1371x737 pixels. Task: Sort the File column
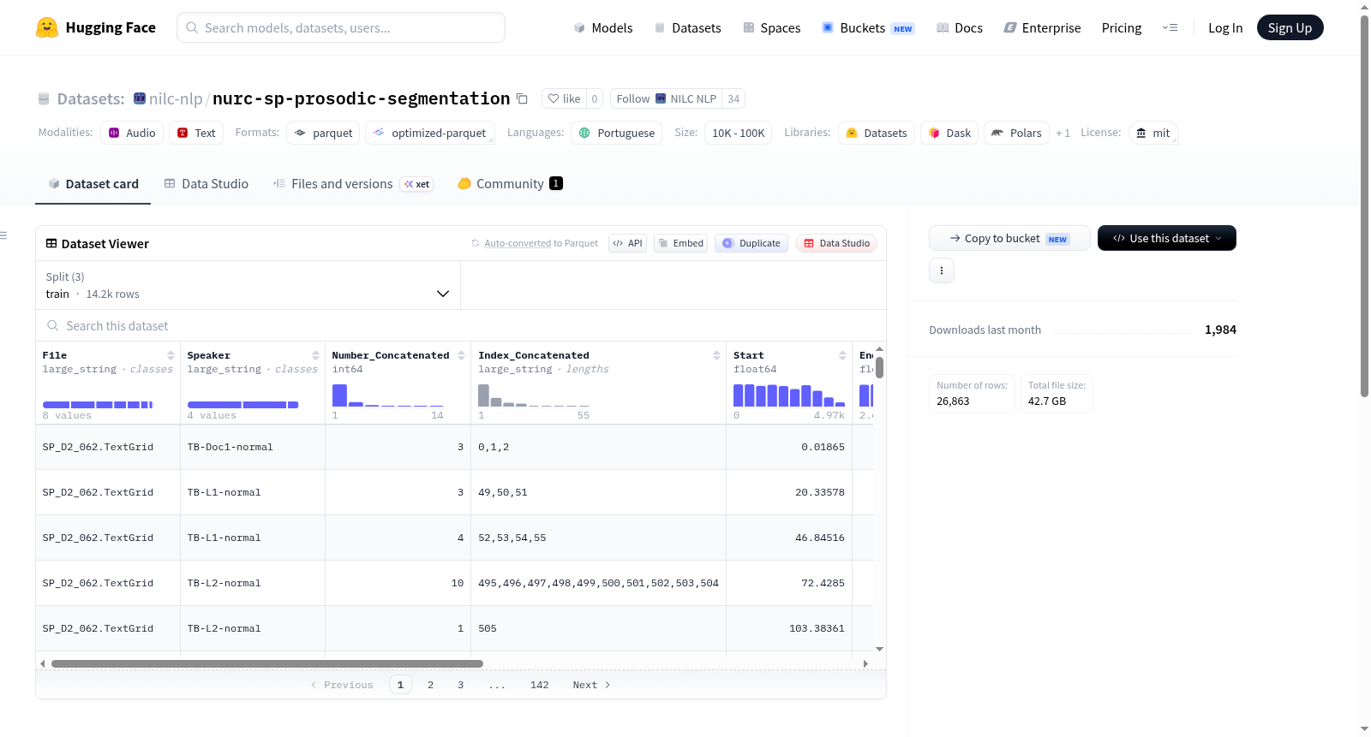click(x=171, y=355)
